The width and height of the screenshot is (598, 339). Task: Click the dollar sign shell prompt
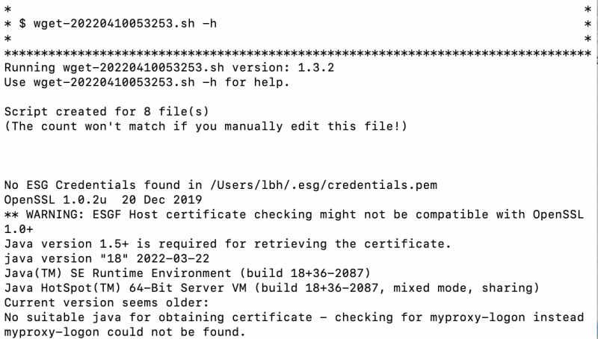(x=22, y=24)
